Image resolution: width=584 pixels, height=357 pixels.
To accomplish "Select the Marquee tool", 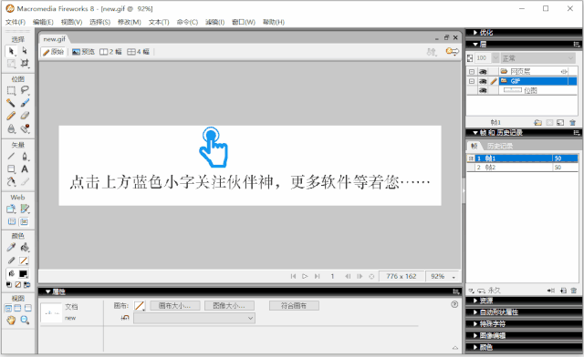I will point(11,90).
